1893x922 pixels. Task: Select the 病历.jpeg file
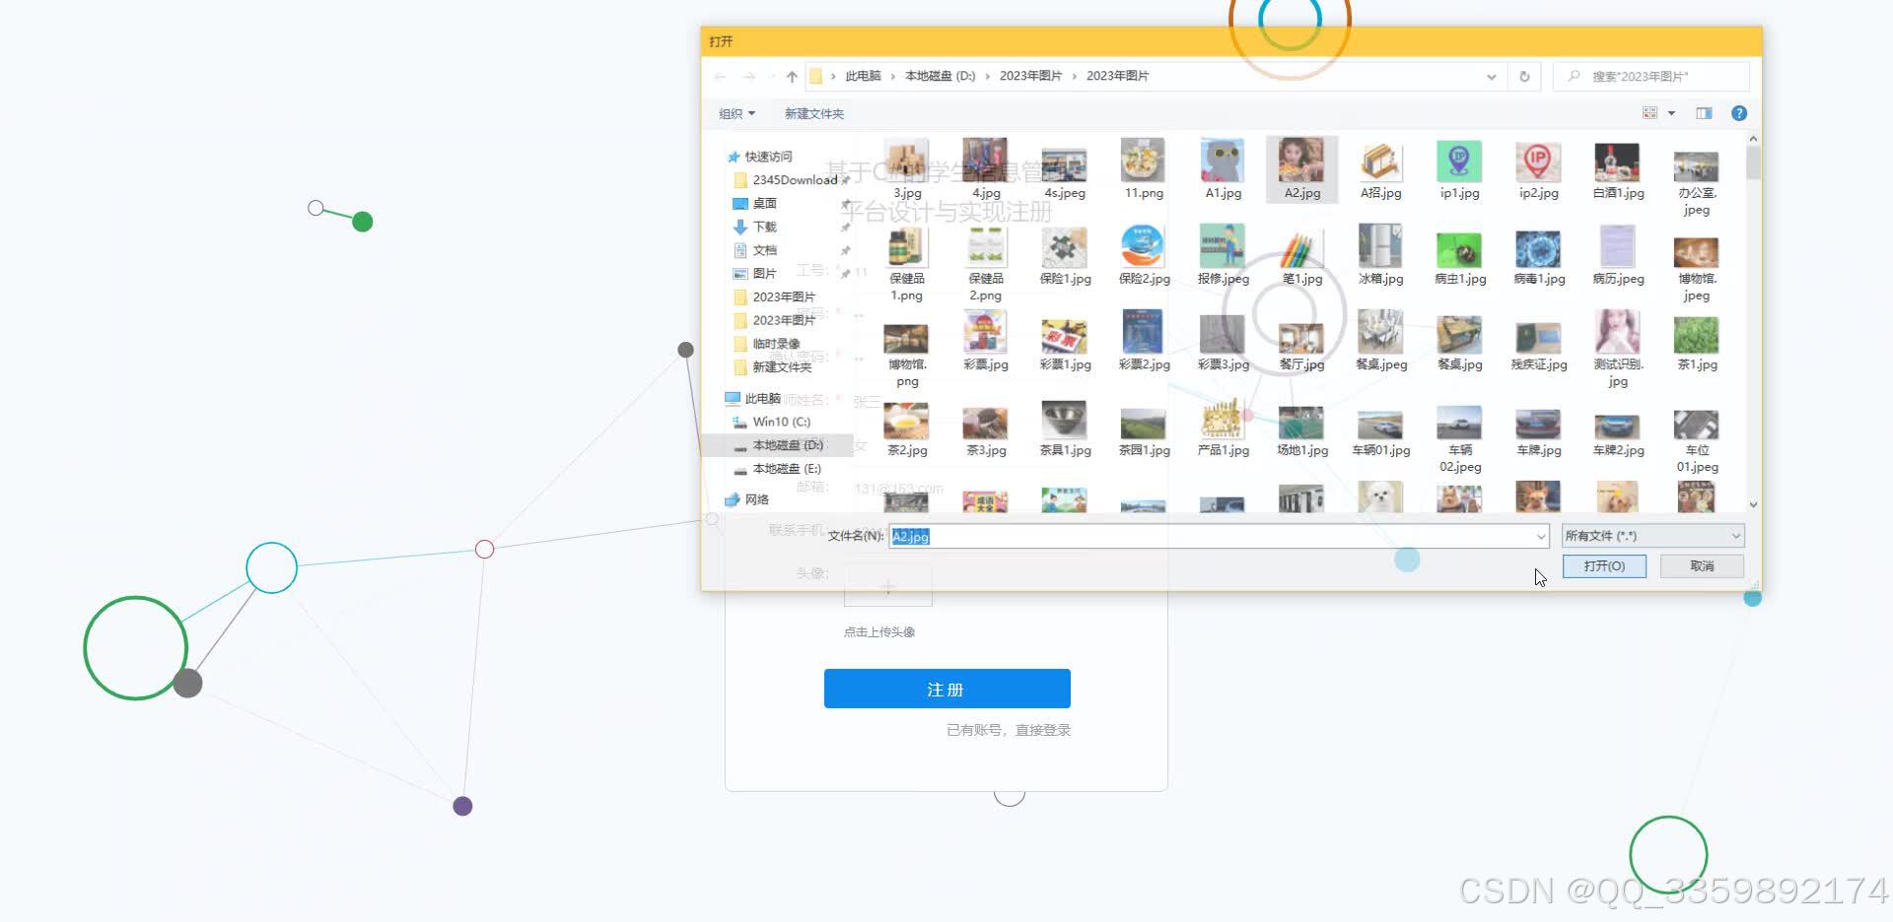(1618, 254)
